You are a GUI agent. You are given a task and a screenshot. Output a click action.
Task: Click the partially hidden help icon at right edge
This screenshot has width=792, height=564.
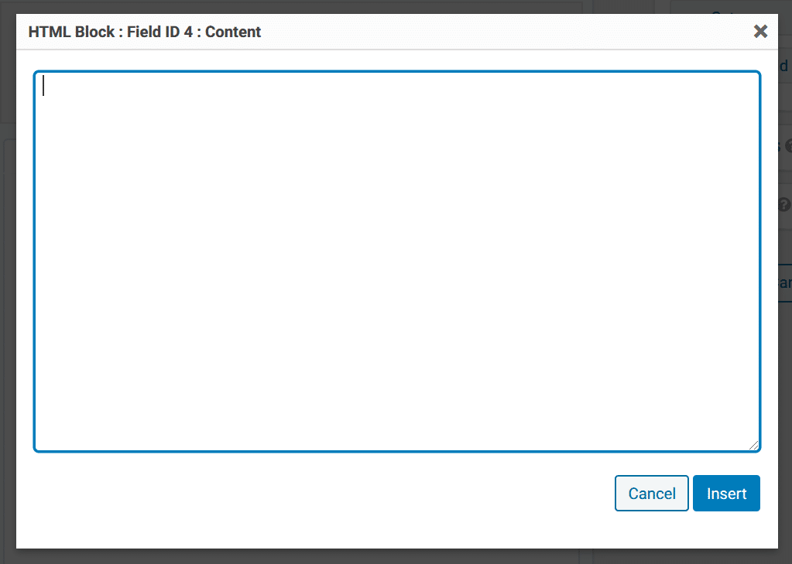point(788,146)
